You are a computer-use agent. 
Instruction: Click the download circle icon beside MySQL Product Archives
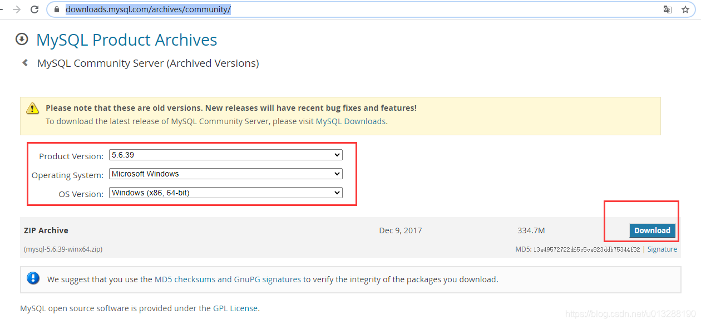pos(22,39)
